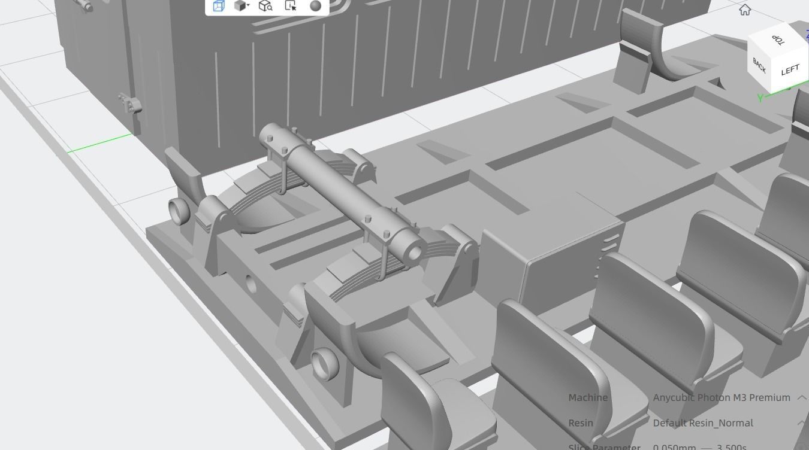Screen dimensions: 809x450
Task: Click the Slice Parameter value 0.050mm 3.500s
Action: pos(699,446)
